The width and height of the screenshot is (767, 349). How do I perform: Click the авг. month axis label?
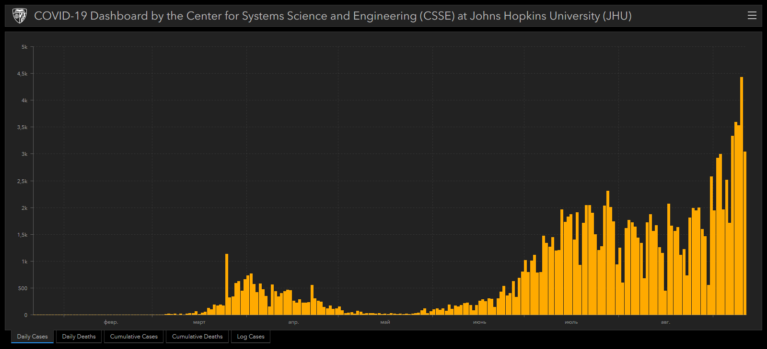(665, 322)
